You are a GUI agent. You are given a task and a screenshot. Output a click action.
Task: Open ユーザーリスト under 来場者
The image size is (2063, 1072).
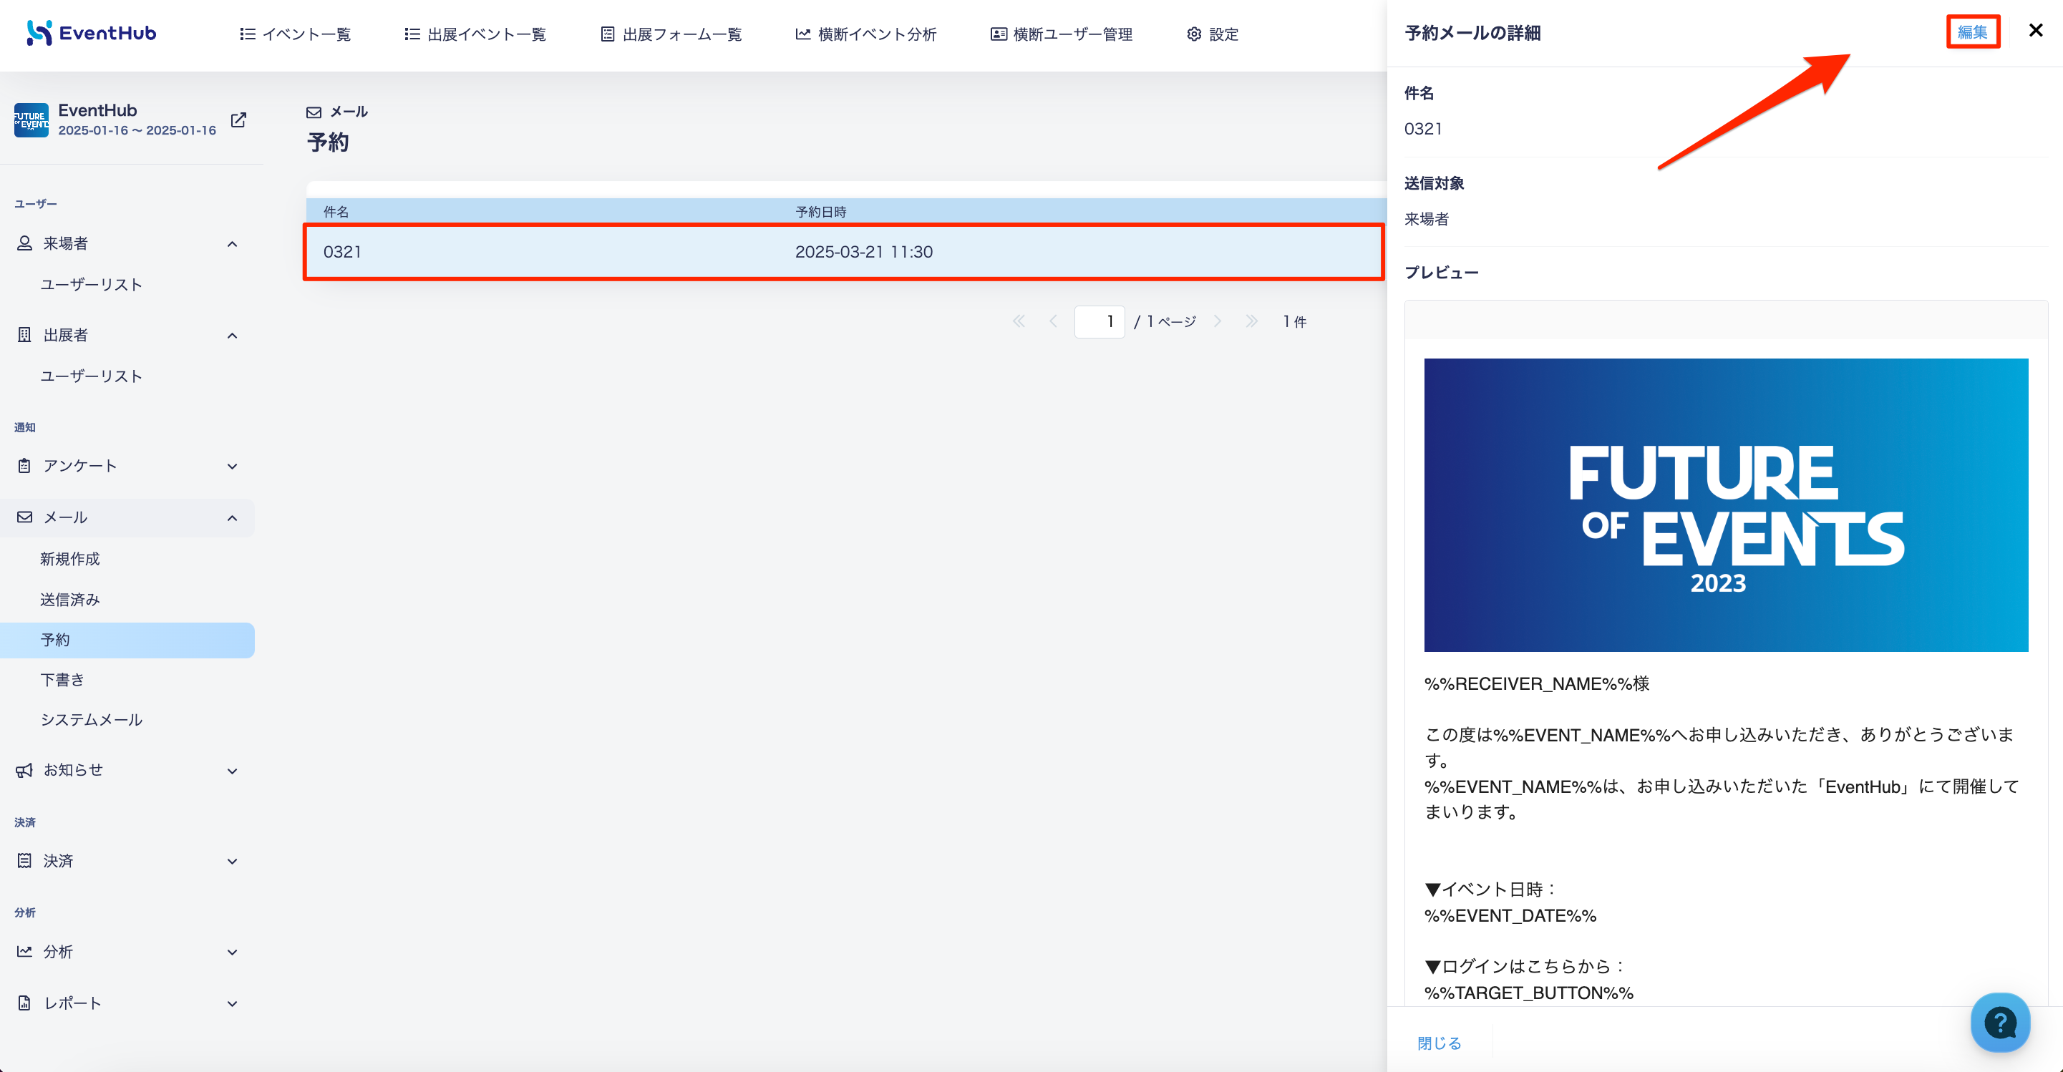click(92, 285)
